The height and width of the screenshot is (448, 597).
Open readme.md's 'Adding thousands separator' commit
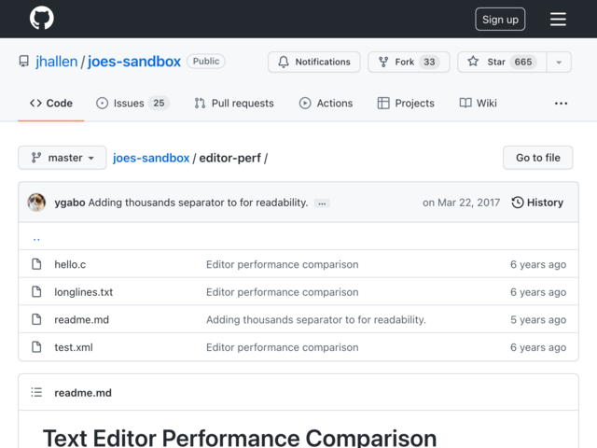coord(316,319)
